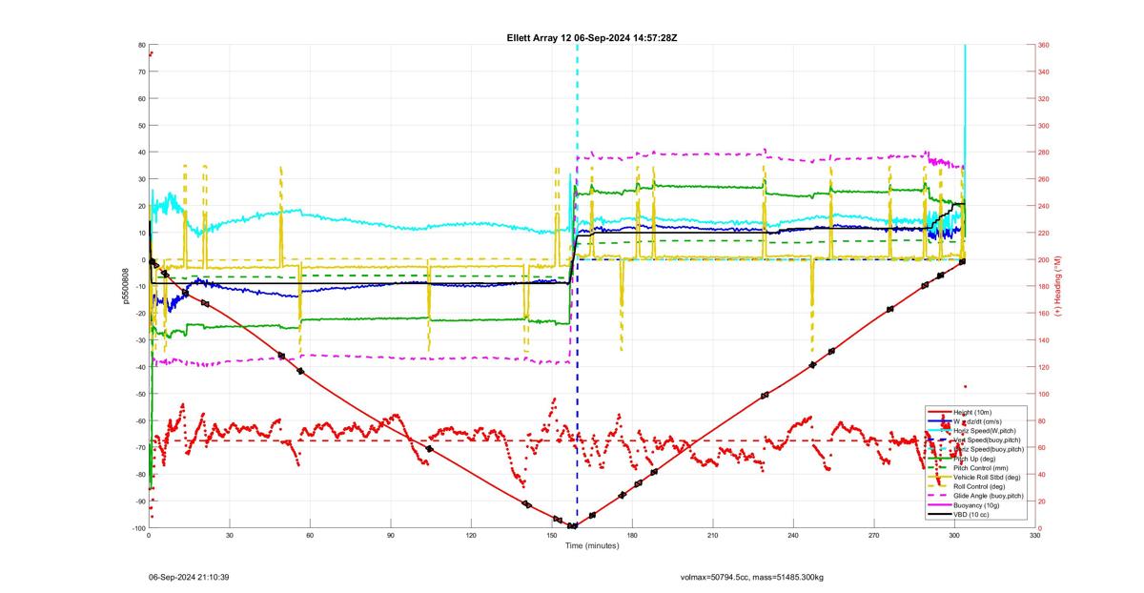Click the x-axis tick label "210"
The height and width of the screenshot is (593, 1144).
(712, 537)
